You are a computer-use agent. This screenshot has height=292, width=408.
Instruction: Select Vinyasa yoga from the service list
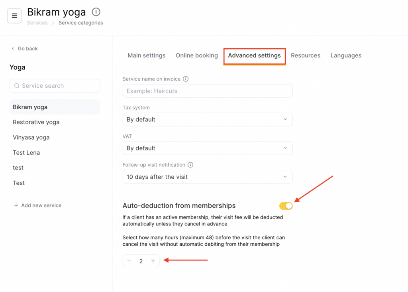[x=31, y=137]
